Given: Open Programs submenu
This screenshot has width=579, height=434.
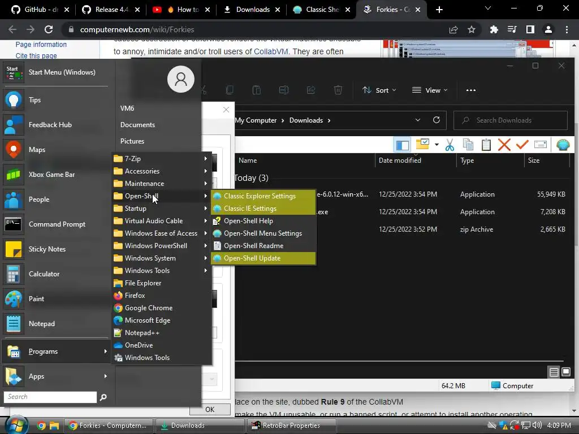Looking at the screenshot, I should point(56,351).
